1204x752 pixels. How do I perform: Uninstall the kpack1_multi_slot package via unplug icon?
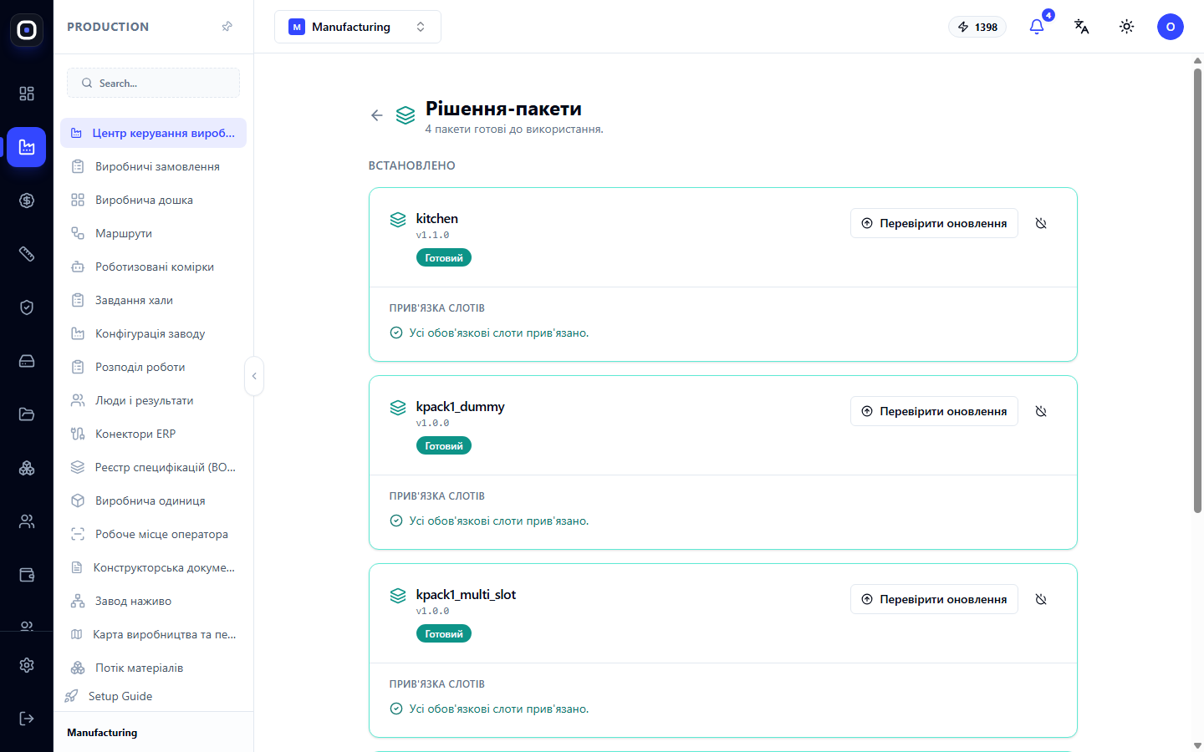(1041, 599)
